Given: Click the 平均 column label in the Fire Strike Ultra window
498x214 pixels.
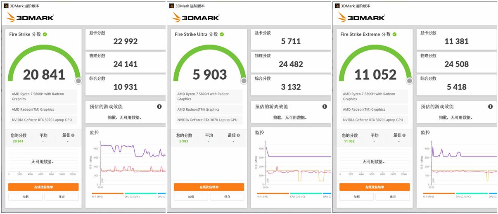Looking at the screenshot, I should click(209, 135).
